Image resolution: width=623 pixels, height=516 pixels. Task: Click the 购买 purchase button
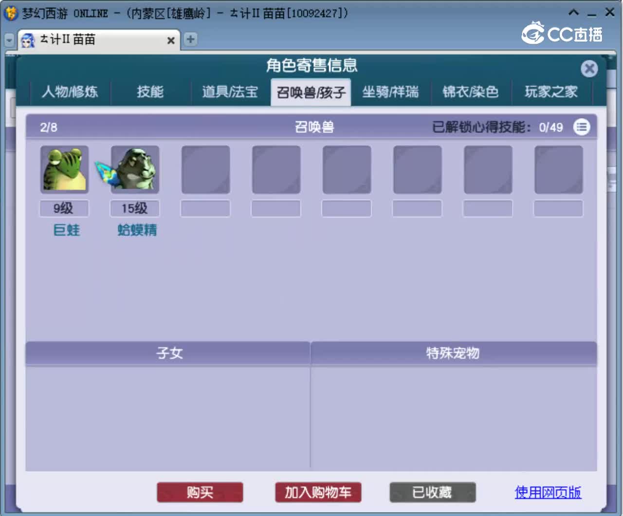(x=200, y=492)
